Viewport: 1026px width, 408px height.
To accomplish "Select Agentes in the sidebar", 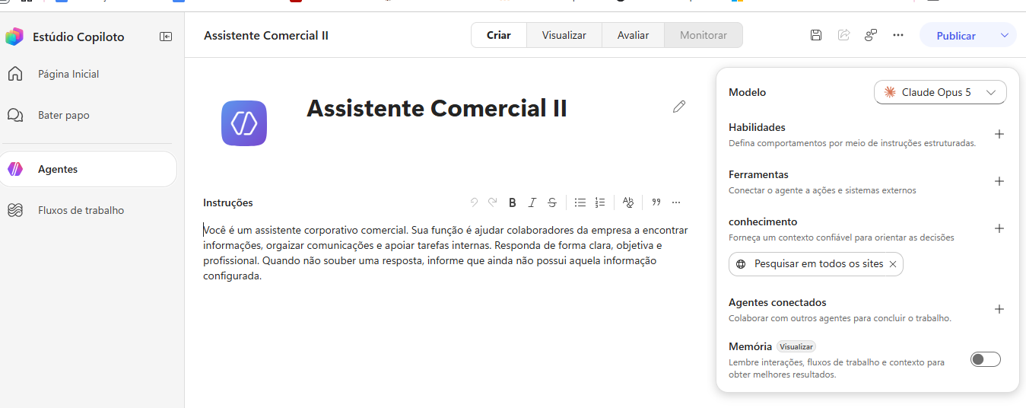I will (88, 169).
